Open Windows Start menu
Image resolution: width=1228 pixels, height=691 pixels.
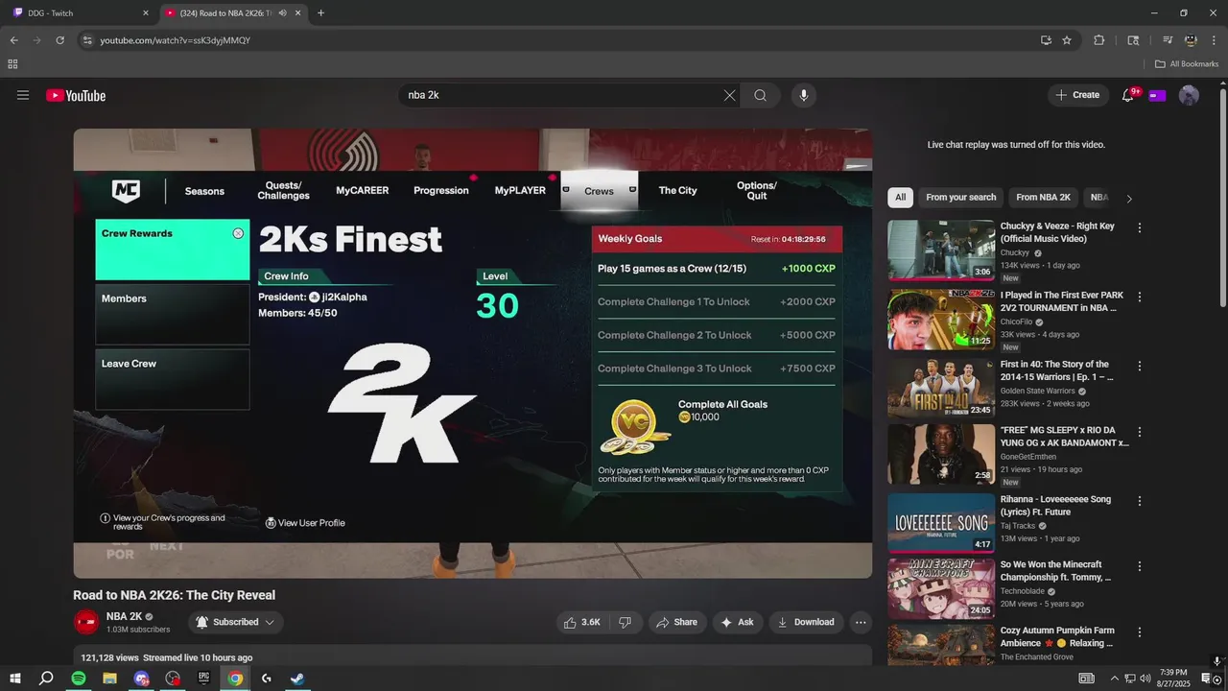click(14, 679)
